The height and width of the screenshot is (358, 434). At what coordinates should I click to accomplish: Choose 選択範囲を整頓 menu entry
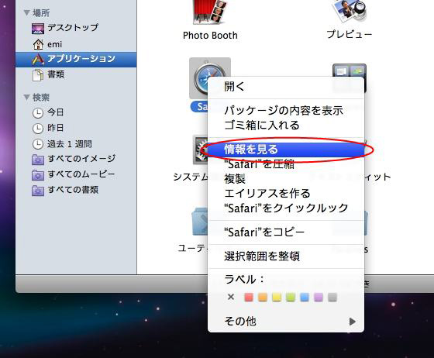286,256
